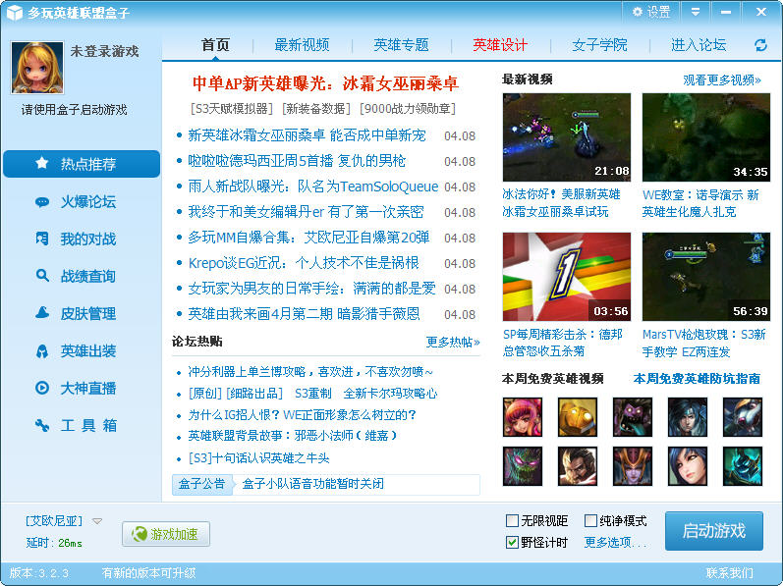Click the 盒子小队语音功能暂时关闭 announcement
The height and width of the screenshot is (586, 783).
[x=312, y=484]
